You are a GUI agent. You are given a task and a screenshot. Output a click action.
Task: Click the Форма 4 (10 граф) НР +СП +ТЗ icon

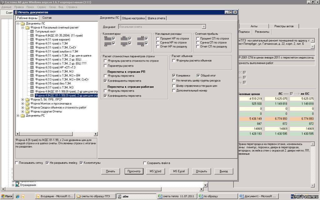32,67
